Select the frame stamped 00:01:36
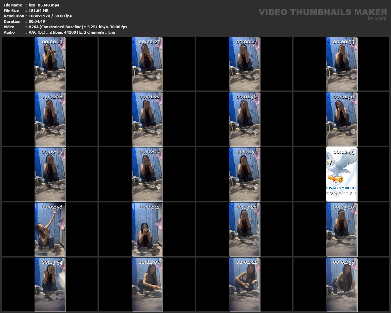The image size is (391, 313). pos(244,119)
